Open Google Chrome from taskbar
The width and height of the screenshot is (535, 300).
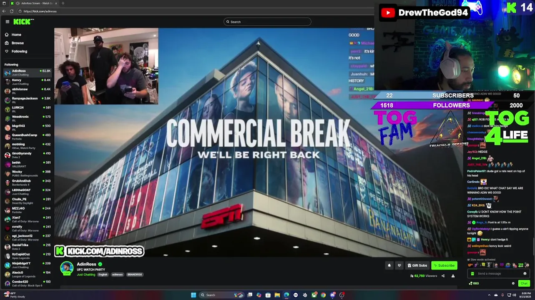(x=323, y=295)
